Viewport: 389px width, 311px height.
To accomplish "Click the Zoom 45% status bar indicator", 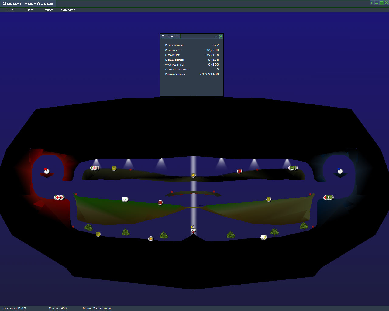I will (58, 308).
